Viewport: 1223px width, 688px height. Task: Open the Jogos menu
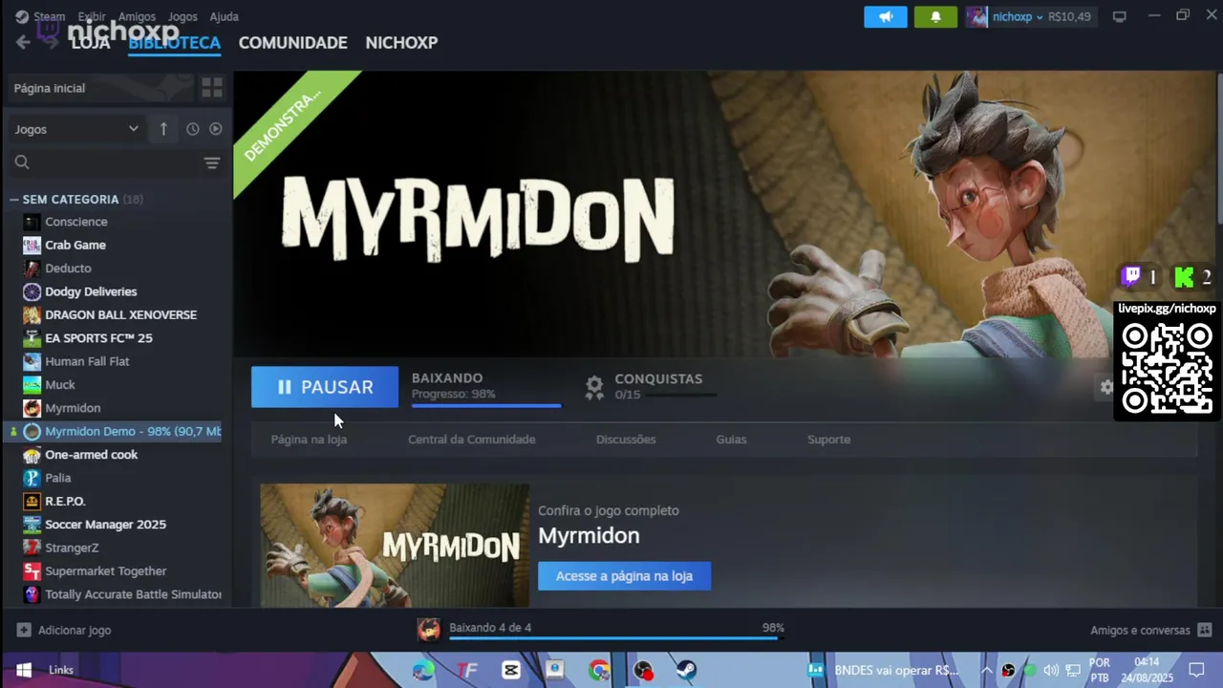click(x=182, y=16)
